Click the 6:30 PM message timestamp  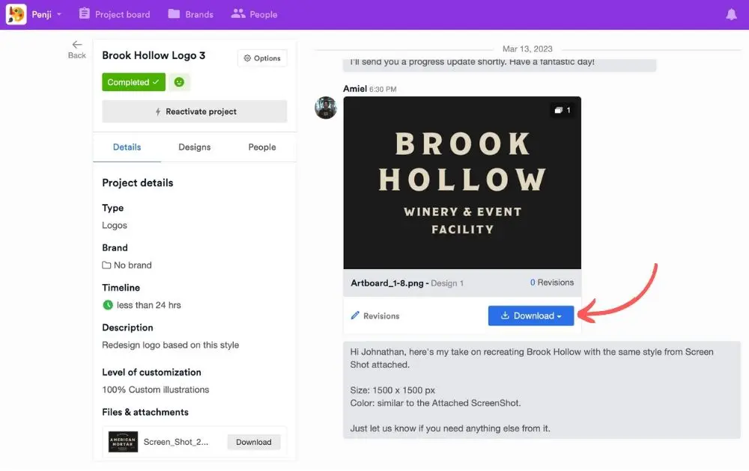tap(383, 89)
